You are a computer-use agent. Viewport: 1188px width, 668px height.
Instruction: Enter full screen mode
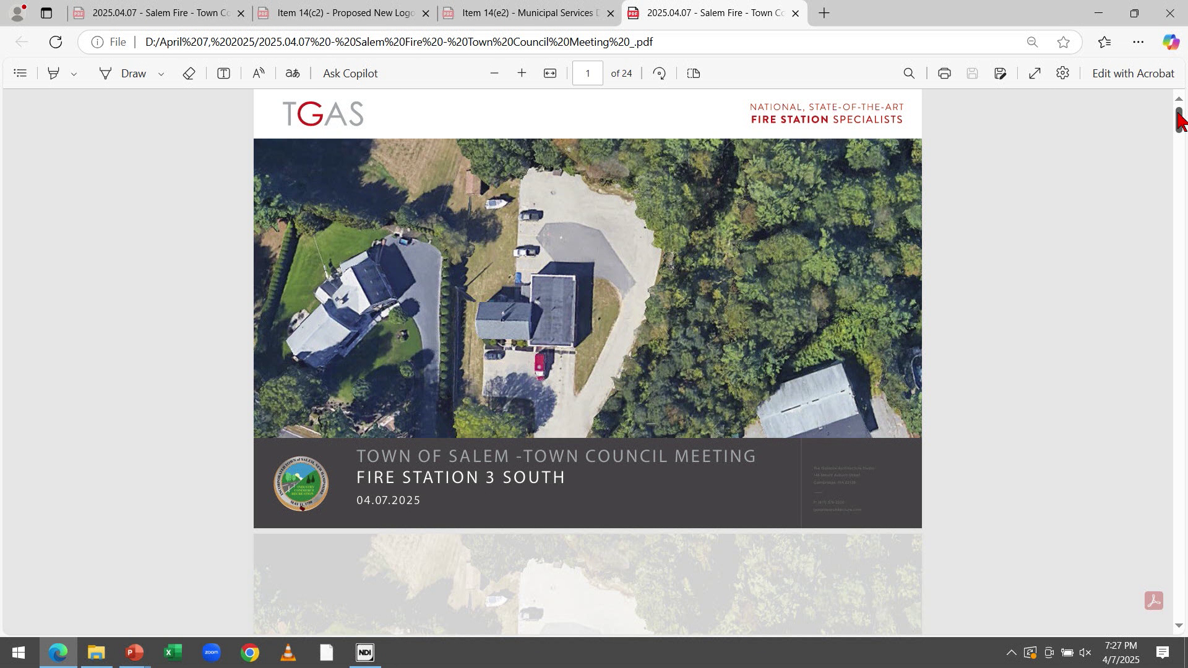[x=1035, y=73]
